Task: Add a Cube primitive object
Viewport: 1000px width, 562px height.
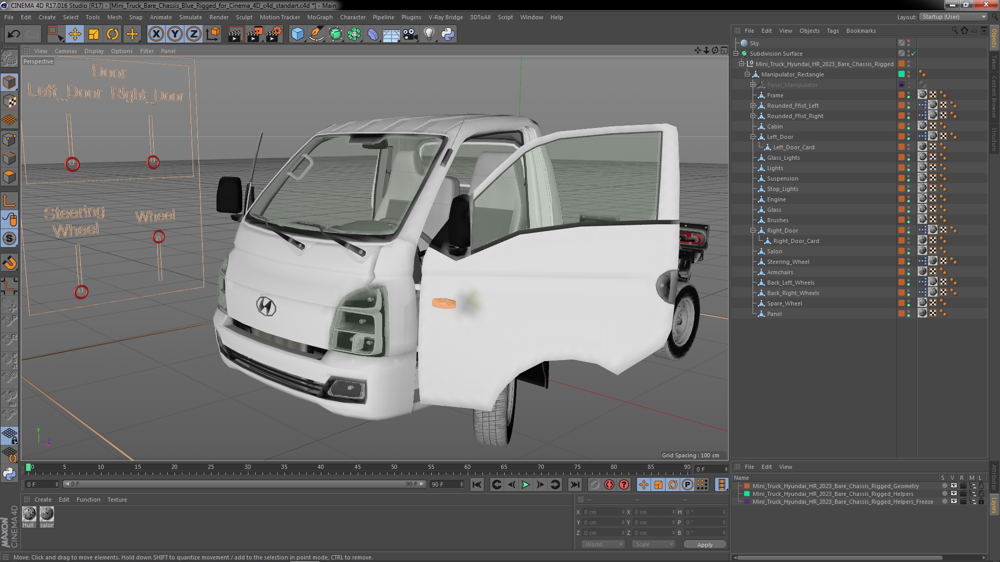Action: pyautogui.click(x=297, y=34)
